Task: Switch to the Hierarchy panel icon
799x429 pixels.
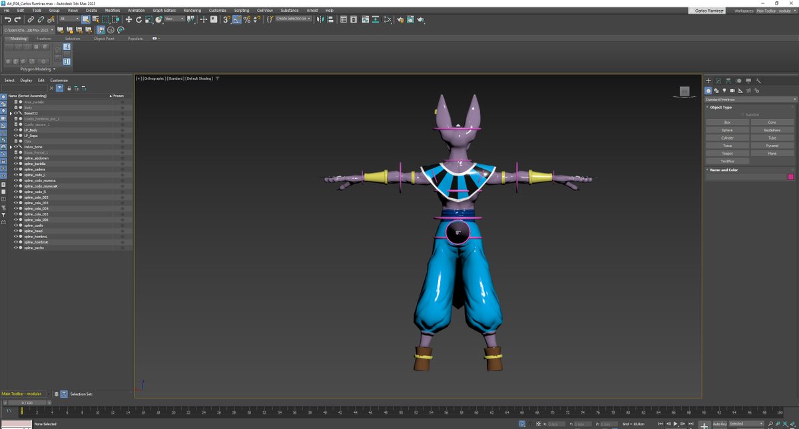Action: (x=728, y=80)
